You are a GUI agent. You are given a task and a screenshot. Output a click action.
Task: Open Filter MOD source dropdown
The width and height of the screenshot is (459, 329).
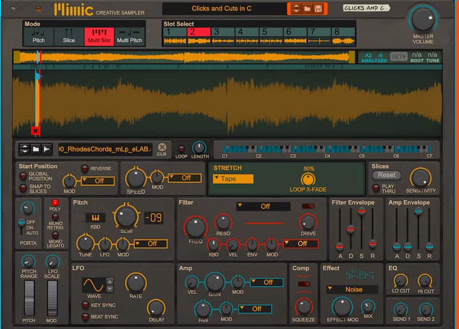(301, 243)
